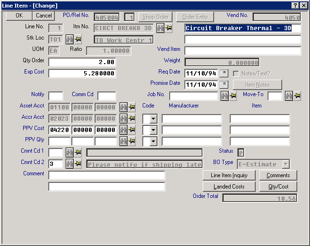Click the first Comment line field
Image resolution: width=310 pixels, height=246 pixels.
(x=107, y=175)
